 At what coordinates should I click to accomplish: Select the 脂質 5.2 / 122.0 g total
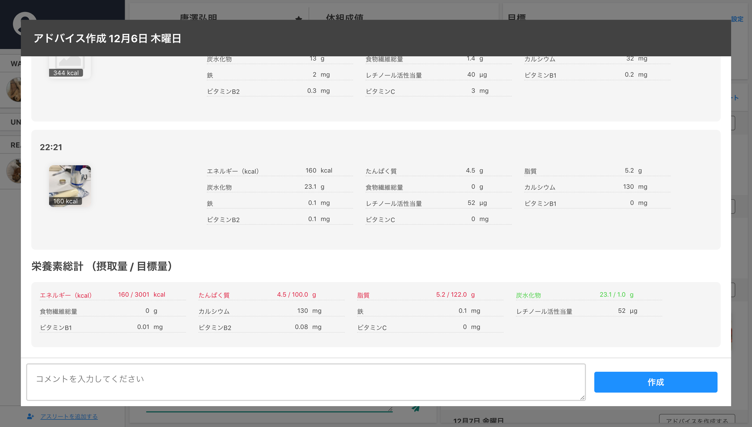point(430,295)
